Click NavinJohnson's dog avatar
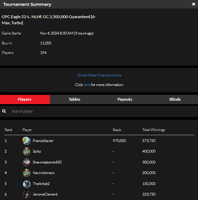 point(27,173)
